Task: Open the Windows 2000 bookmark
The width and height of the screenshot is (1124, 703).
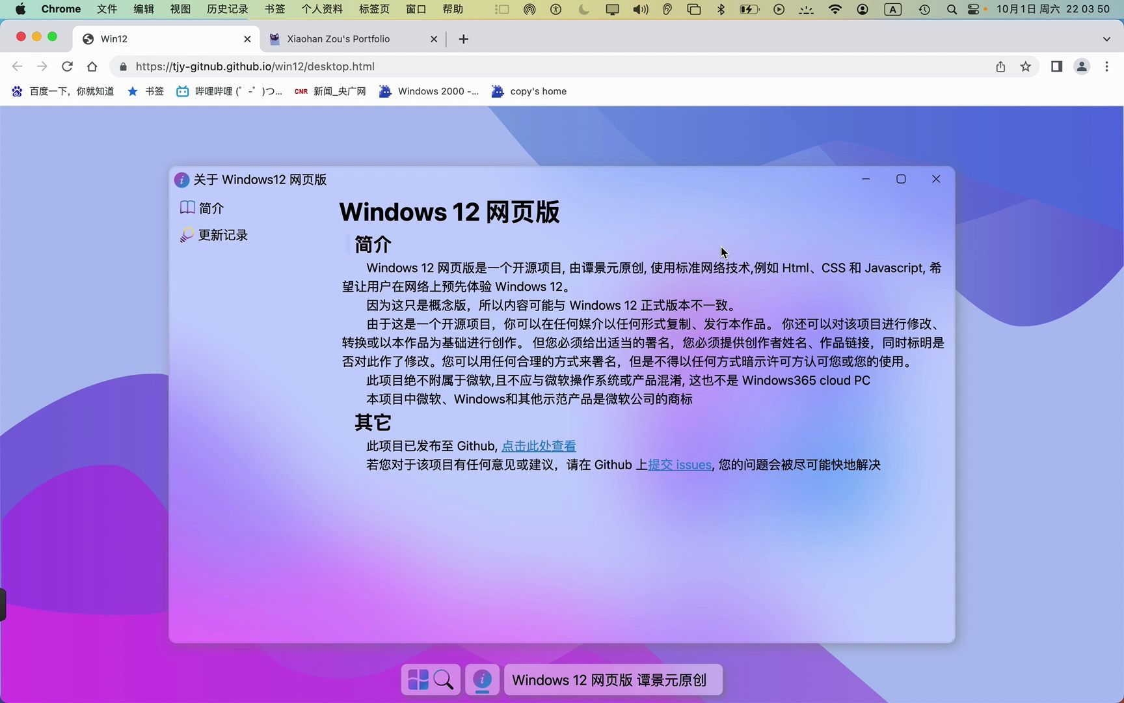Action: [429, 91]
